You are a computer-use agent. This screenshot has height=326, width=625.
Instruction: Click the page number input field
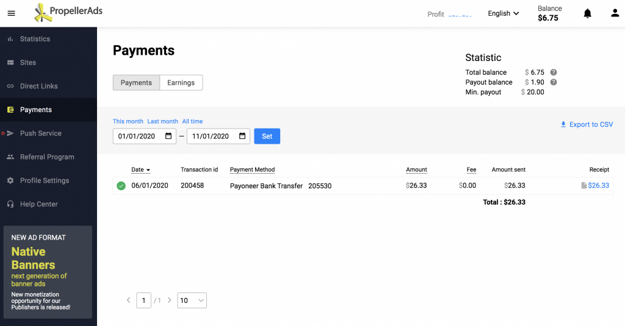tap(143, 300)
